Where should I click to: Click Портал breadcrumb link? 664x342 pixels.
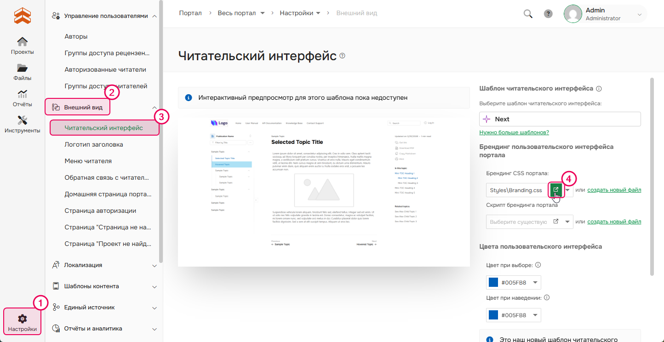point(190,13)
